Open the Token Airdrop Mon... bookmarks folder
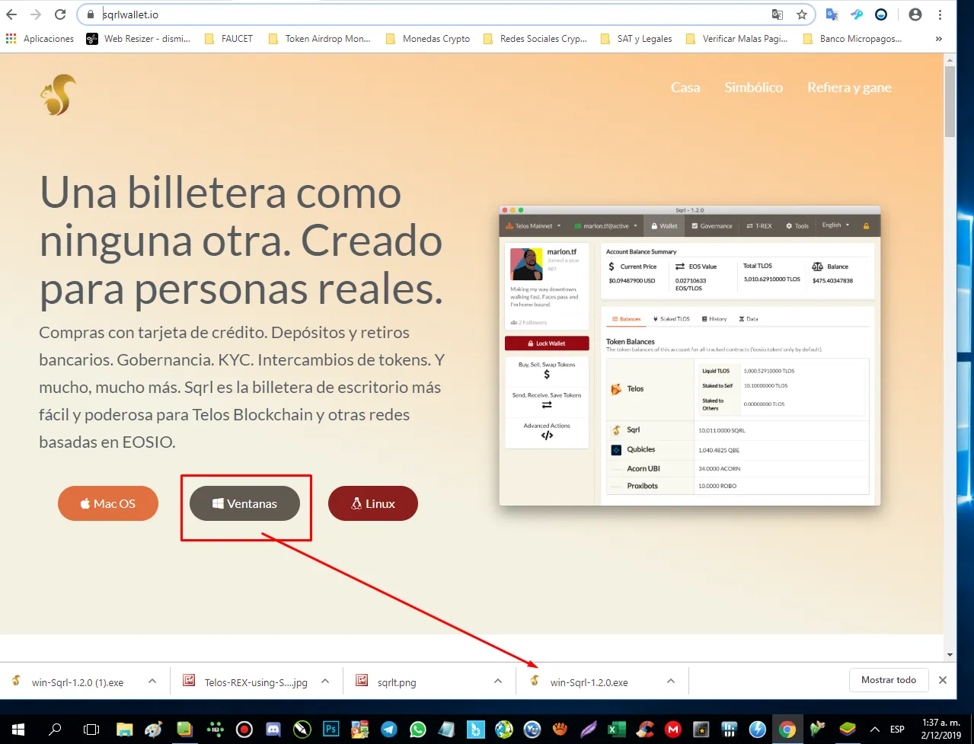 coord(320,39)
